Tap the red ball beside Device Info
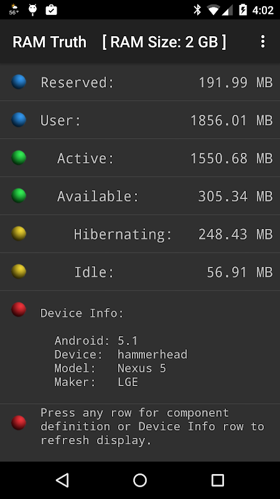280x499 pixels. (x=19, y=309)
